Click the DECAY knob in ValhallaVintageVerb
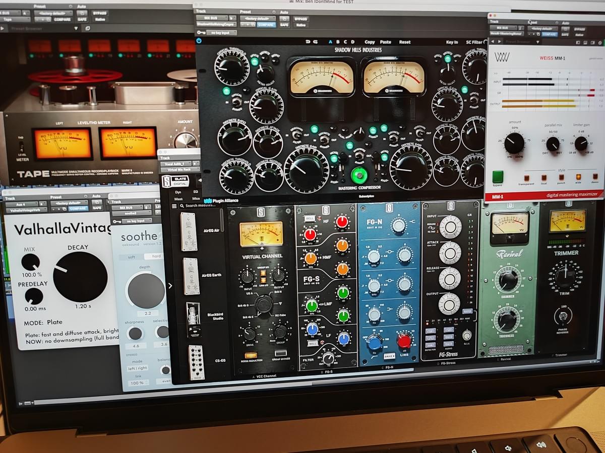The width and height of the screenshot is (605, 453). 80,277
